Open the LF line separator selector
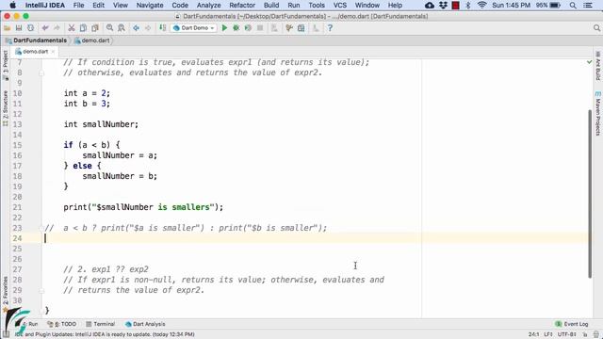 548,334
